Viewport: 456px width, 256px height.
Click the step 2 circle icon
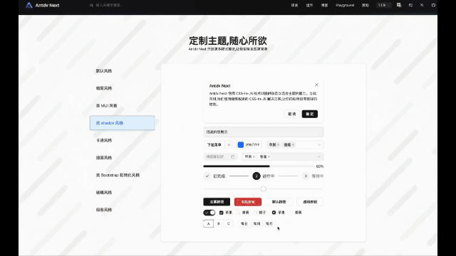coord(256,176)
